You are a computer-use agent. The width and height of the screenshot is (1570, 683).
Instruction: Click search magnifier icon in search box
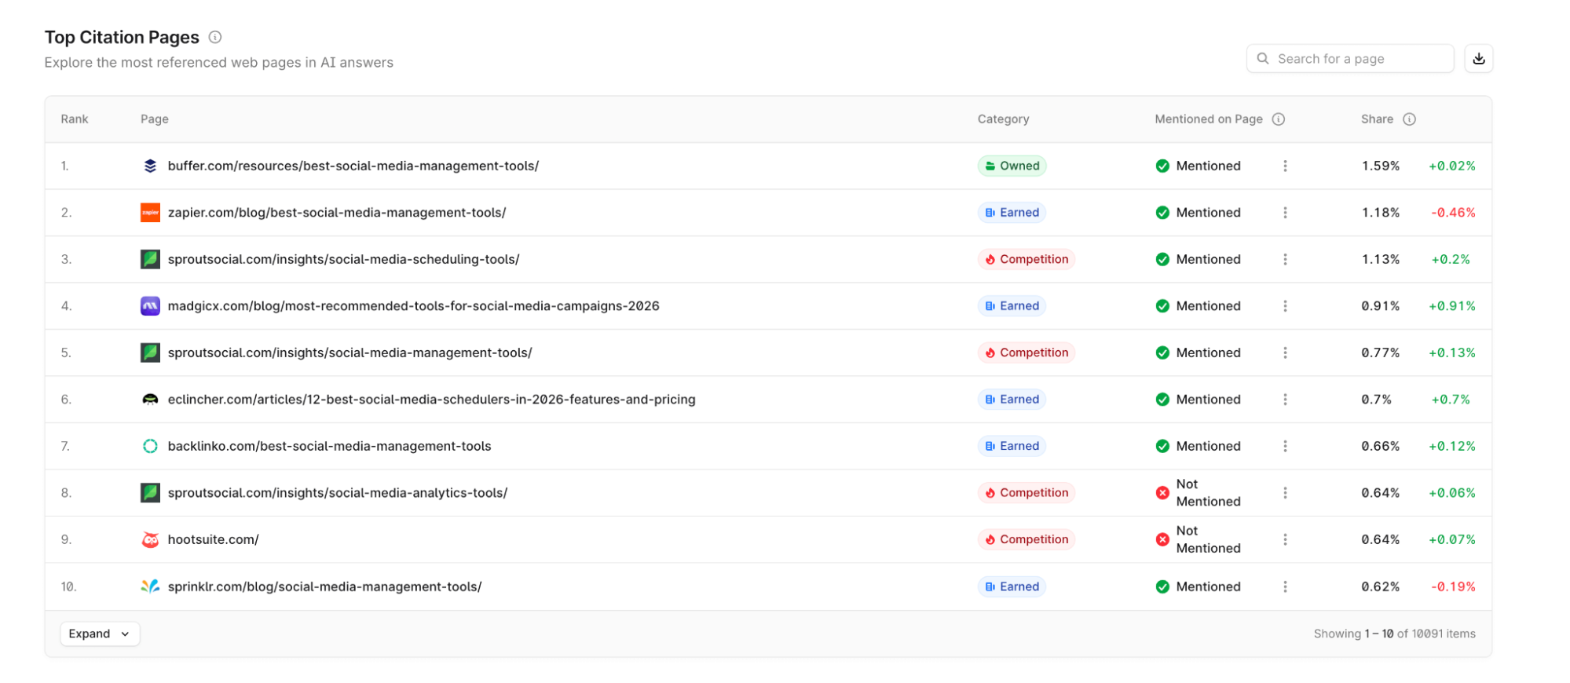(1263, 59)
